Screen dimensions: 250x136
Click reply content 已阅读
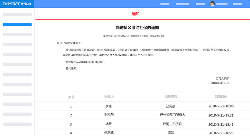pos(170,106)
